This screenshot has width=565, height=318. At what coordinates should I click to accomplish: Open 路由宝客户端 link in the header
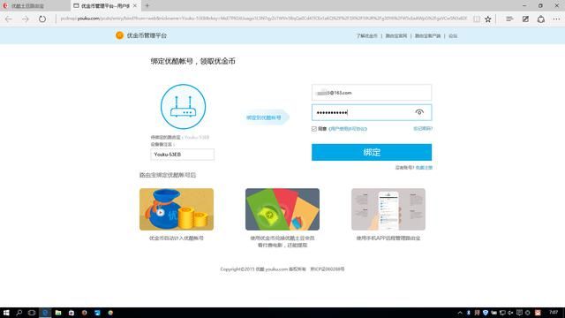(427, 36)
